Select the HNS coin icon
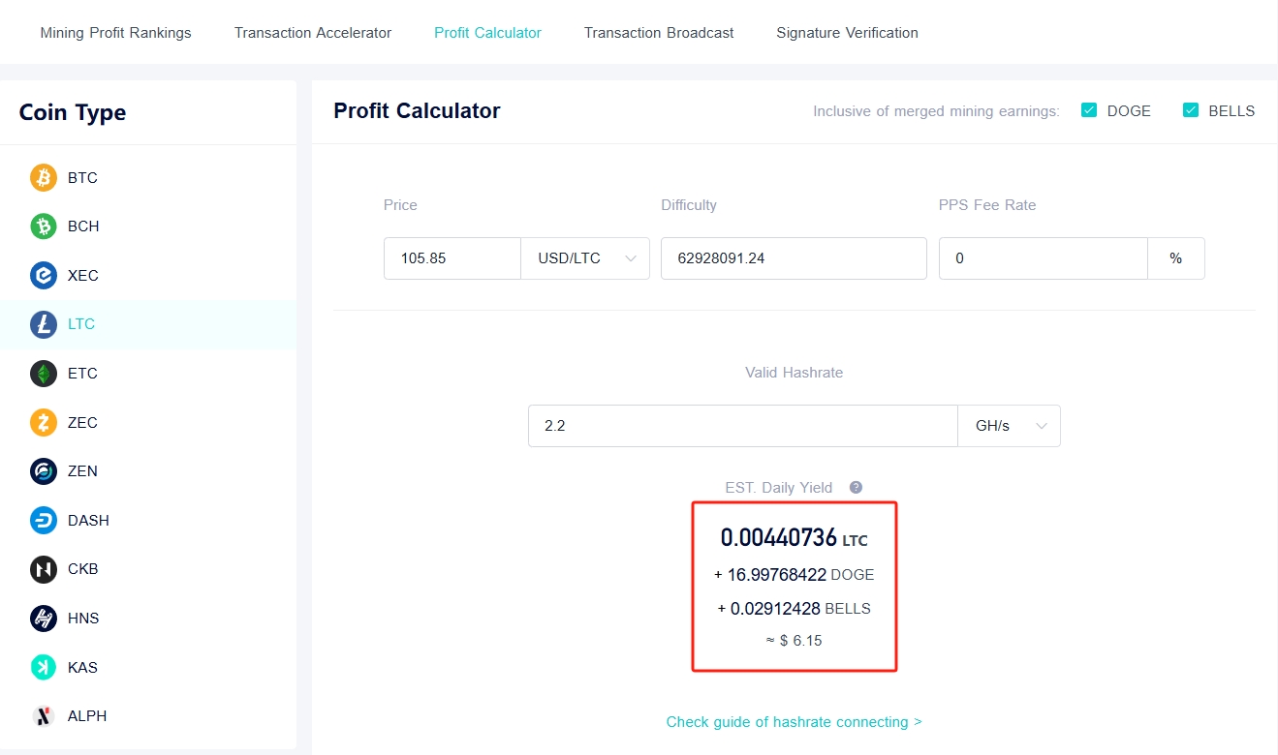1278x755 pixels. click(43, 618)
